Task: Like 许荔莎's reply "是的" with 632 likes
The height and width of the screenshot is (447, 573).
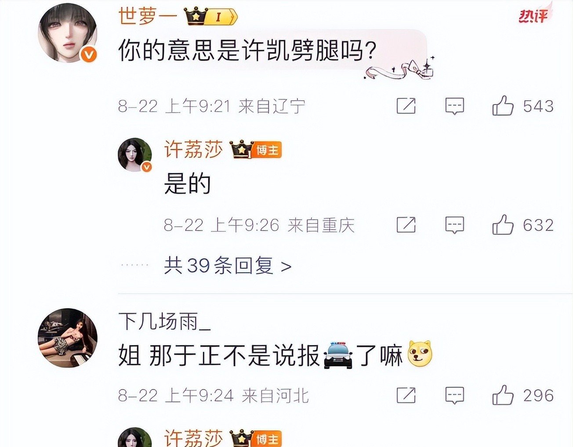Action: 503,225
